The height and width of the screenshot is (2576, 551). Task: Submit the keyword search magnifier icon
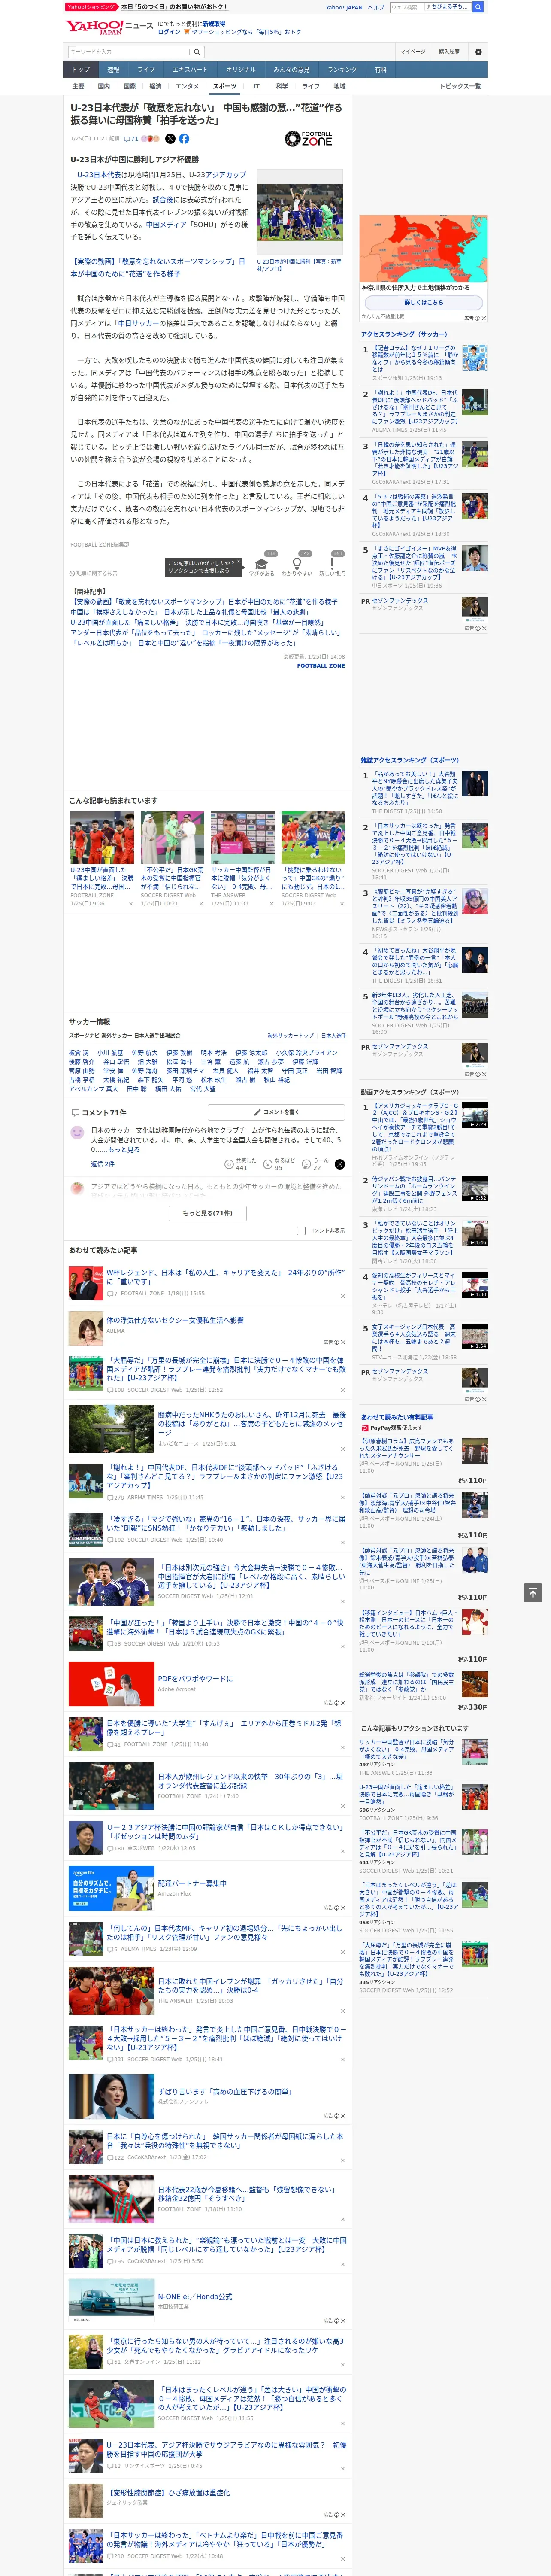click(x=196, y=51)
